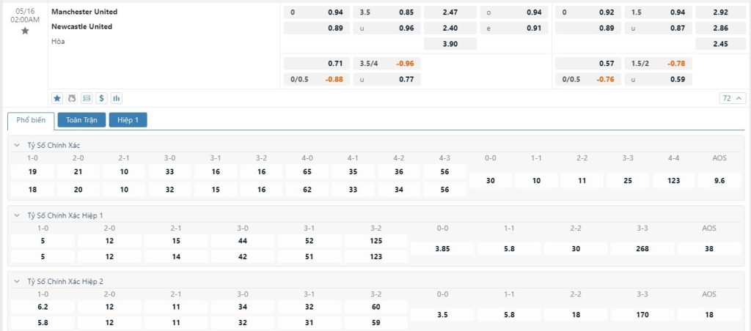Viewport: 751px width, 331px height.
Task: Select AOS odds 9.6 in full-time correct score
Action: pos(719,181)
